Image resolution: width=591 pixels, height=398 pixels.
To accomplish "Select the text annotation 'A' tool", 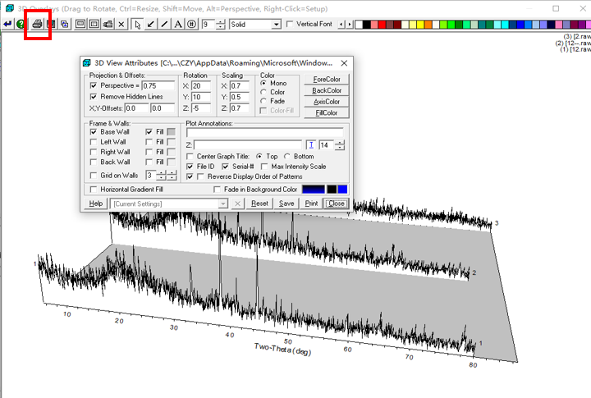I will click(178, 24).
